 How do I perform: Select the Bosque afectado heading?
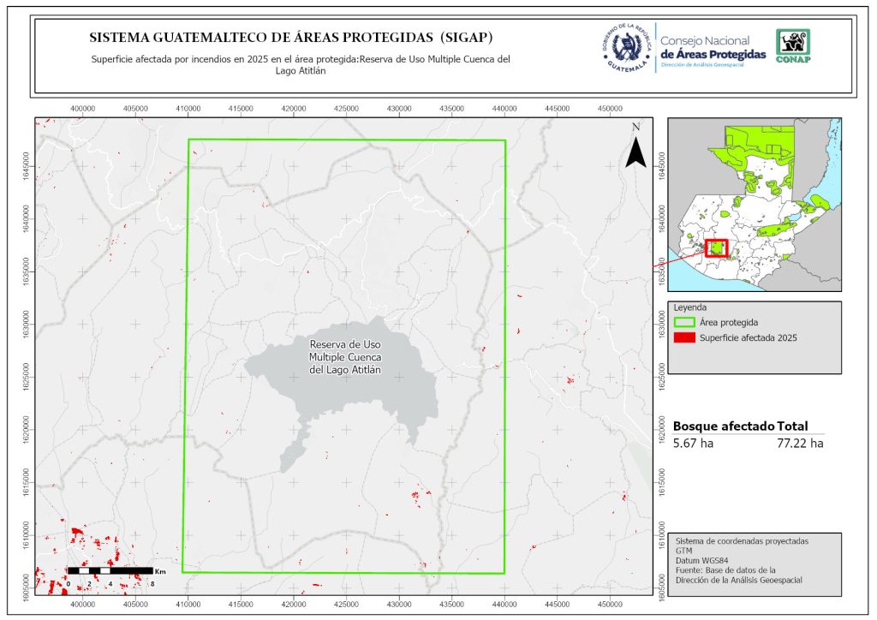(724, 426)
